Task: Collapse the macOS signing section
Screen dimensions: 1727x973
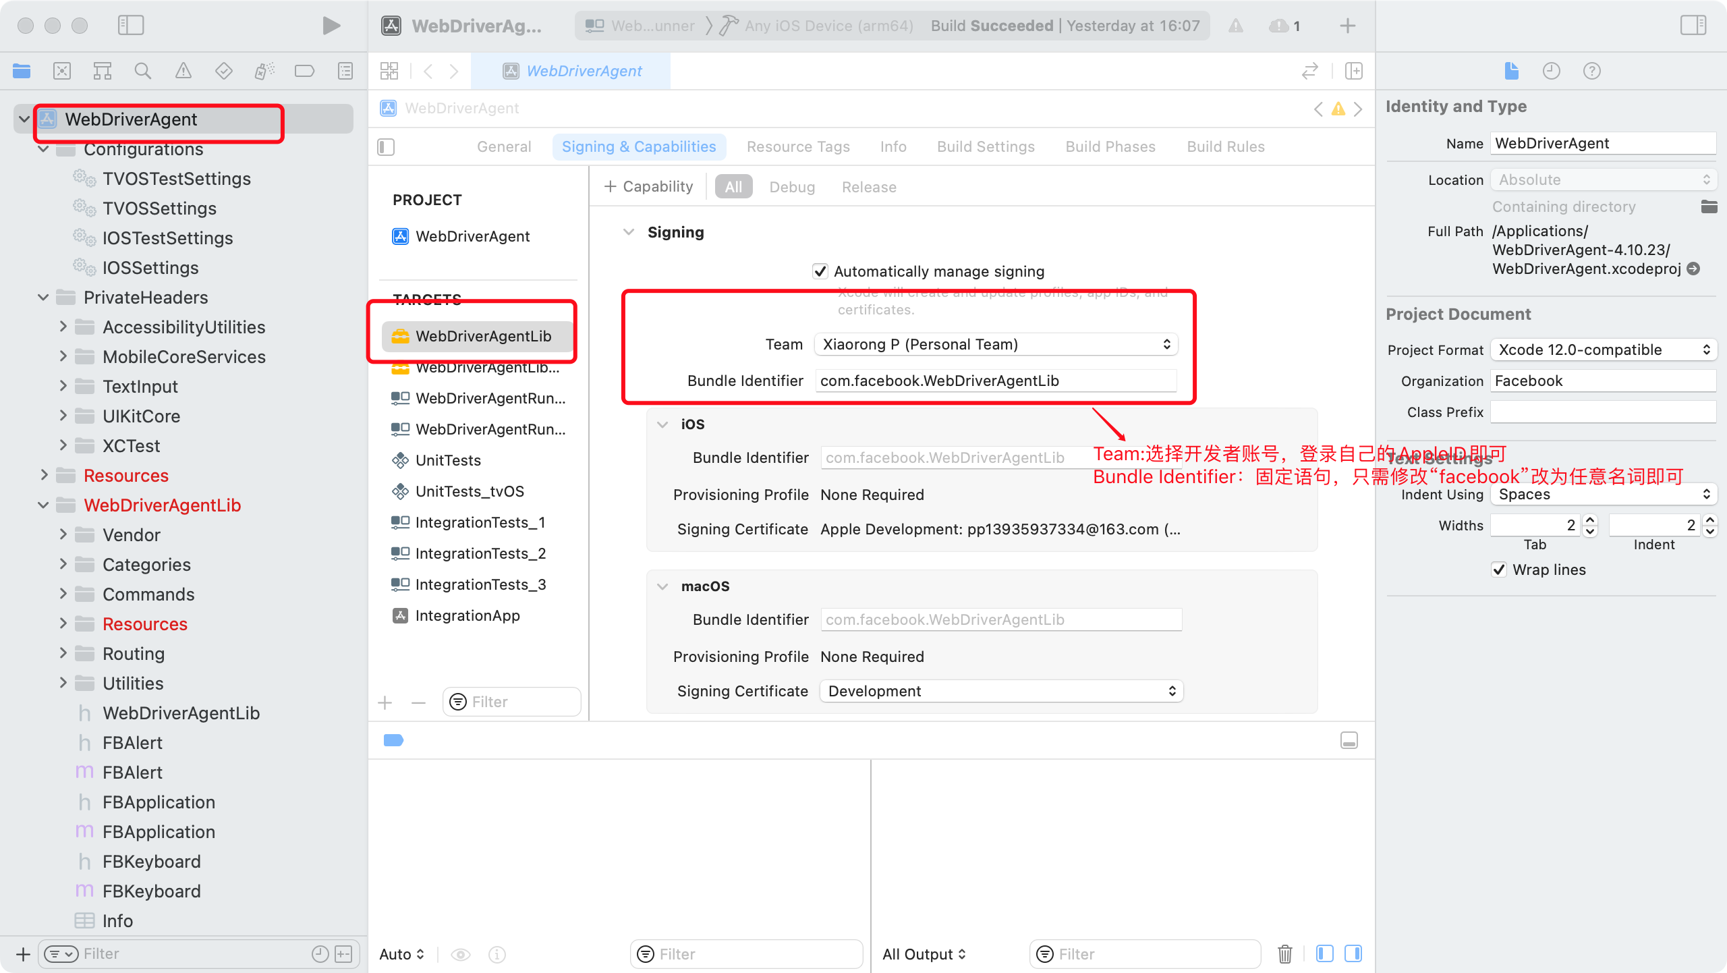Action: click(x=662, y=586)
